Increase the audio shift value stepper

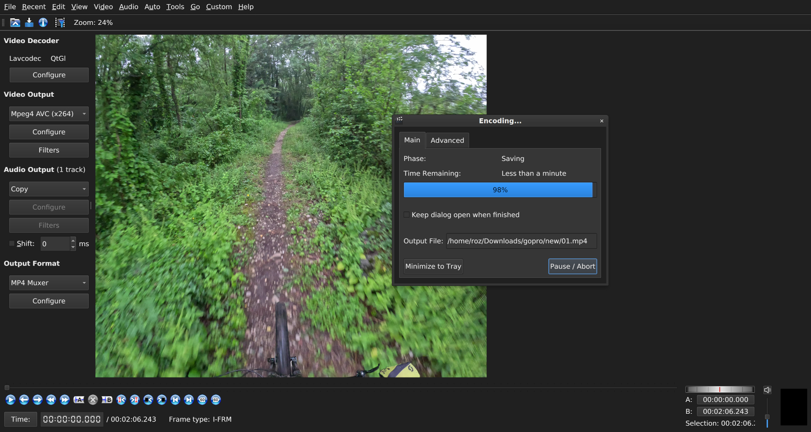73,240
